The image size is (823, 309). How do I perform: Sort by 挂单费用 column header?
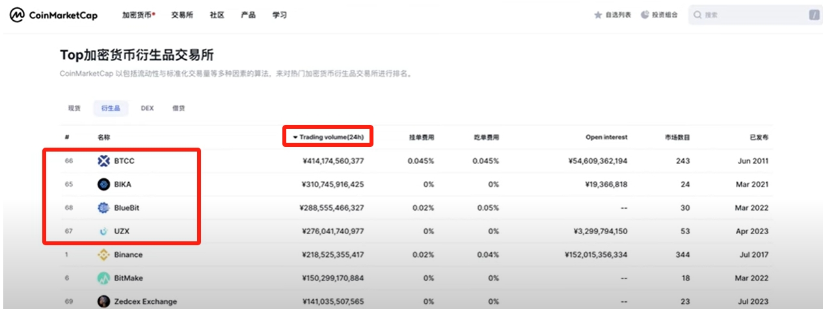[x=421, y=137]
